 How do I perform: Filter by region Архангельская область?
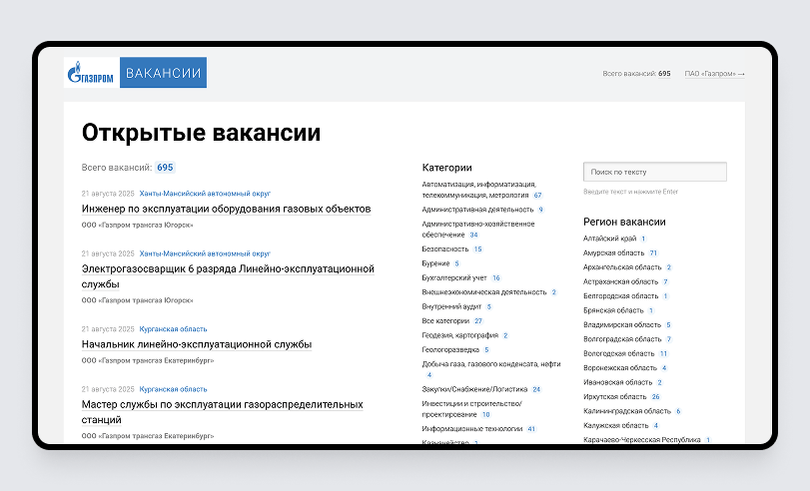(x=622, y=267)
